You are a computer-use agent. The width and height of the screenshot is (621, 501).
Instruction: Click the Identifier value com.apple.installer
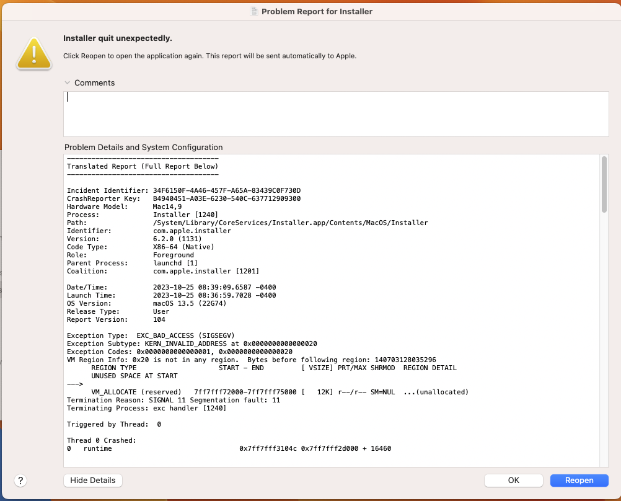click(x=192, y=231)
